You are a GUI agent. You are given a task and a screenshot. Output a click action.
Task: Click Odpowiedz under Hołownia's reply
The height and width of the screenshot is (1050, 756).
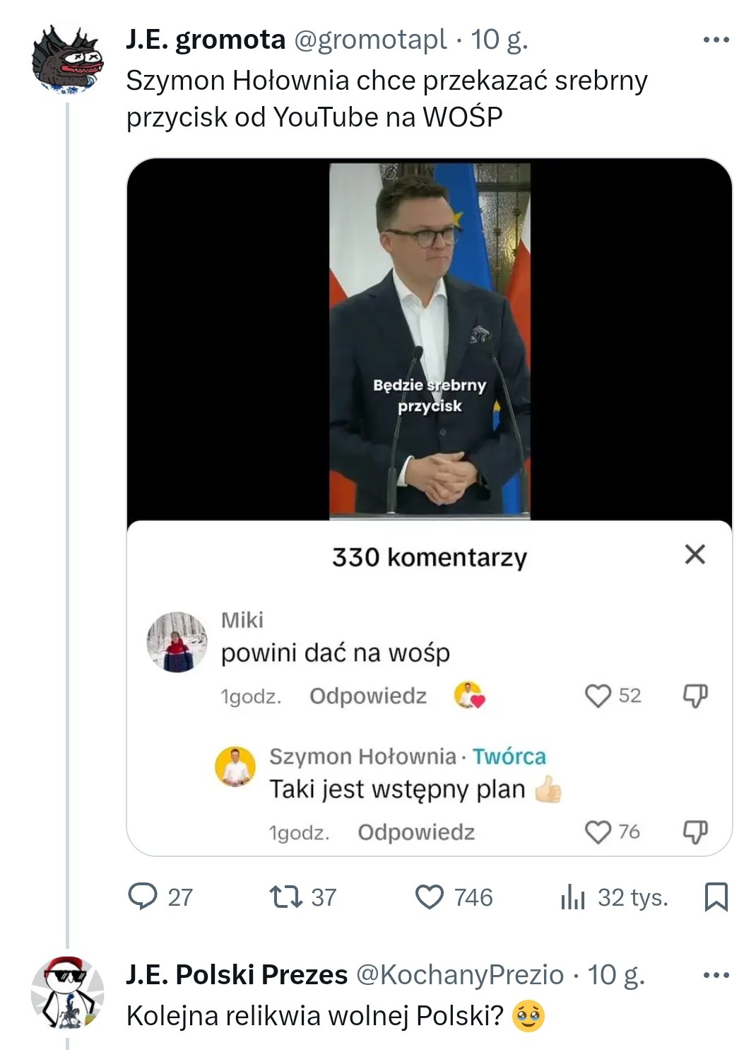416,832
